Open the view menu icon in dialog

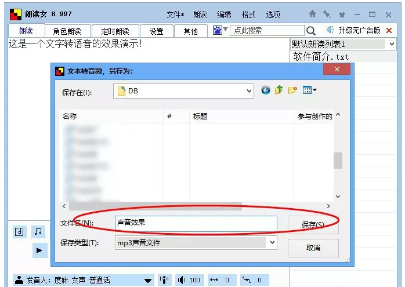309,90
